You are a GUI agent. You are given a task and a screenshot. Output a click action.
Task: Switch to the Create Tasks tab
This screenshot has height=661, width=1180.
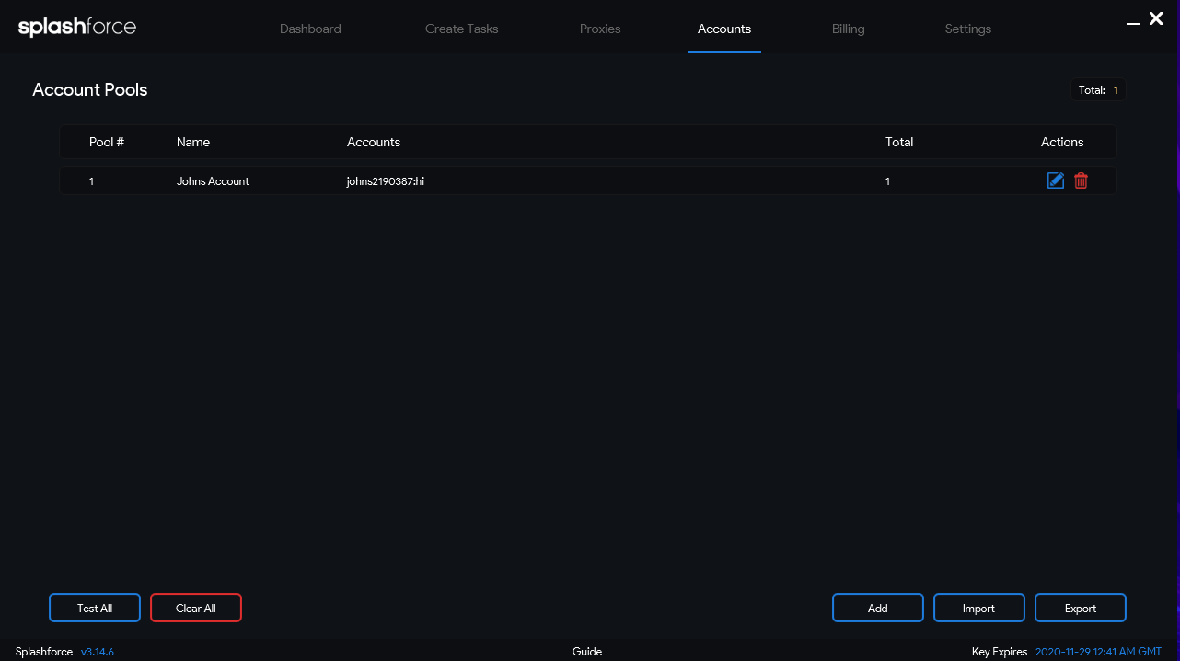point(461,29)
